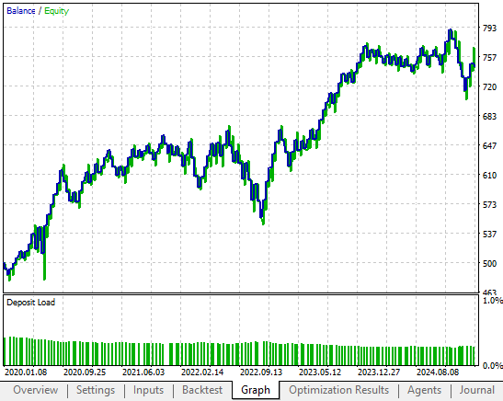The height and width of the screenshot is (401, 503).
Task: Go to the Backtest tab
Action: [x=202, y=390]
